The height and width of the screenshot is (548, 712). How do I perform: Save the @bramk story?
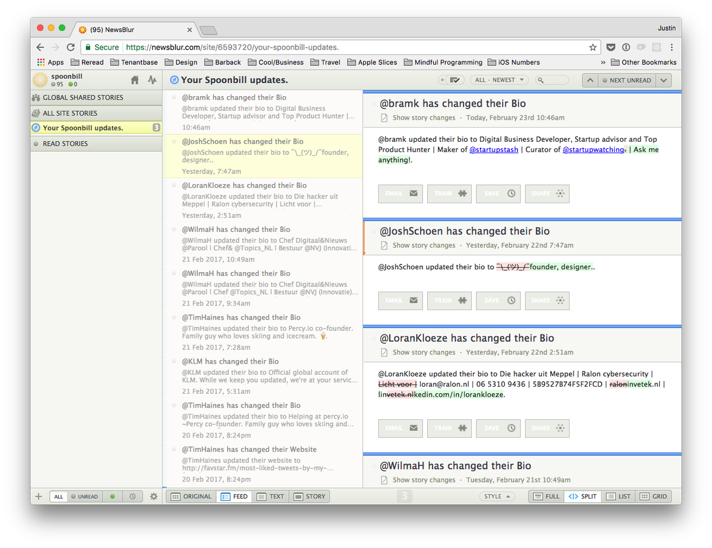click(x=498, y=193)
